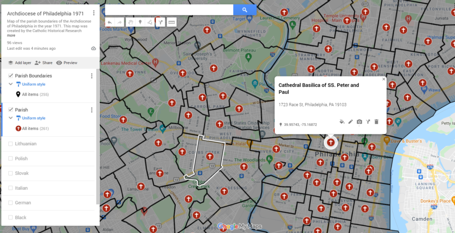This screenshot has width=455, height=233.
Task: Click the popup title Cathedral Basilica of SS. Peter and Paul
Action: point(319,89)
